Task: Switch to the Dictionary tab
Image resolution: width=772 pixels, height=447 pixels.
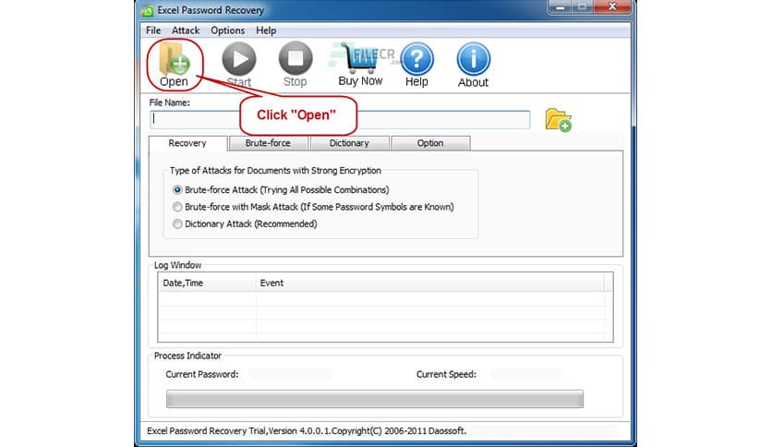Action: tap(349, 143)
